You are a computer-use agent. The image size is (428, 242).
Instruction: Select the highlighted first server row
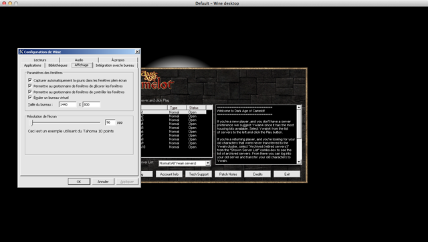(x=174, y=112)
